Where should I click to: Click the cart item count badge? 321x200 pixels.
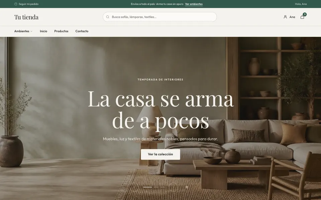pyautogui.click(x=305, y=14)
